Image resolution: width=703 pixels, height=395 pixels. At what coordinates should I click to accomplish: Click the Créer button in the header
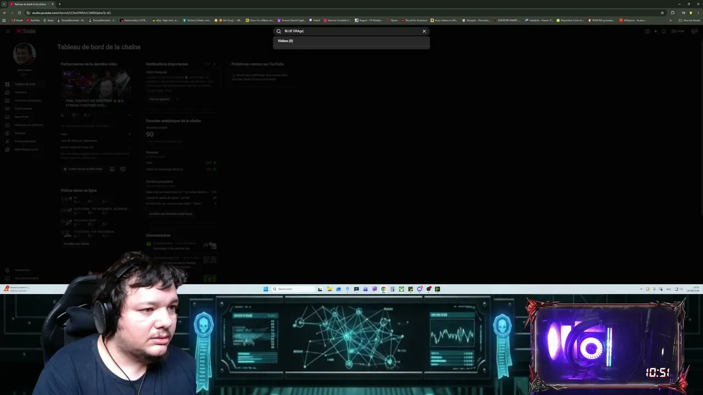coord(679,31)
